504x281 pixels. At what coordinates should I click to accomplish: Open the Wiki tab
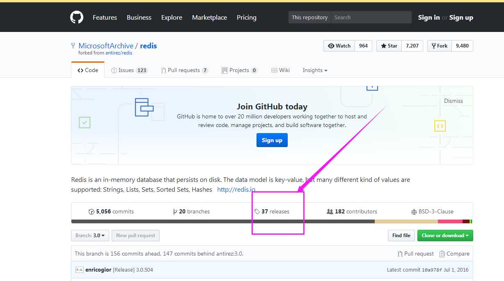point(280,70)
